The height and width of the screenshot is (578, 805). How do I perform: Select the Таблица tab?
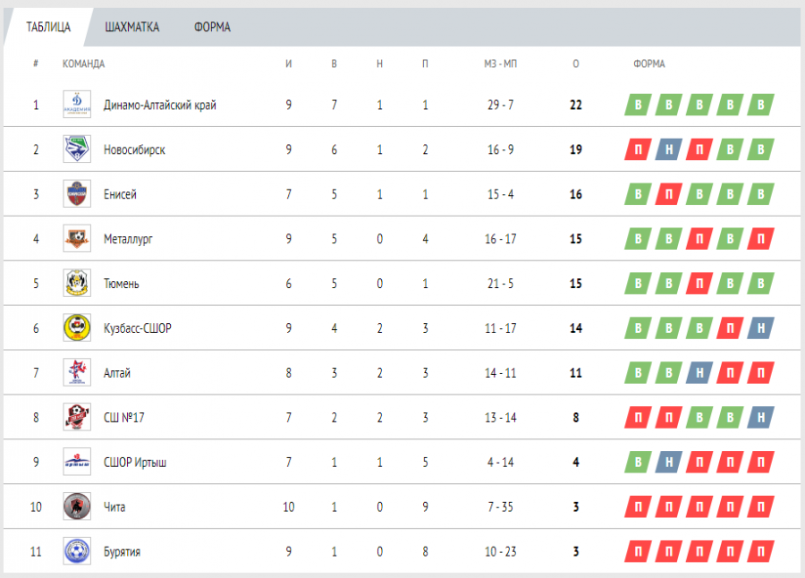coord(48,28)
